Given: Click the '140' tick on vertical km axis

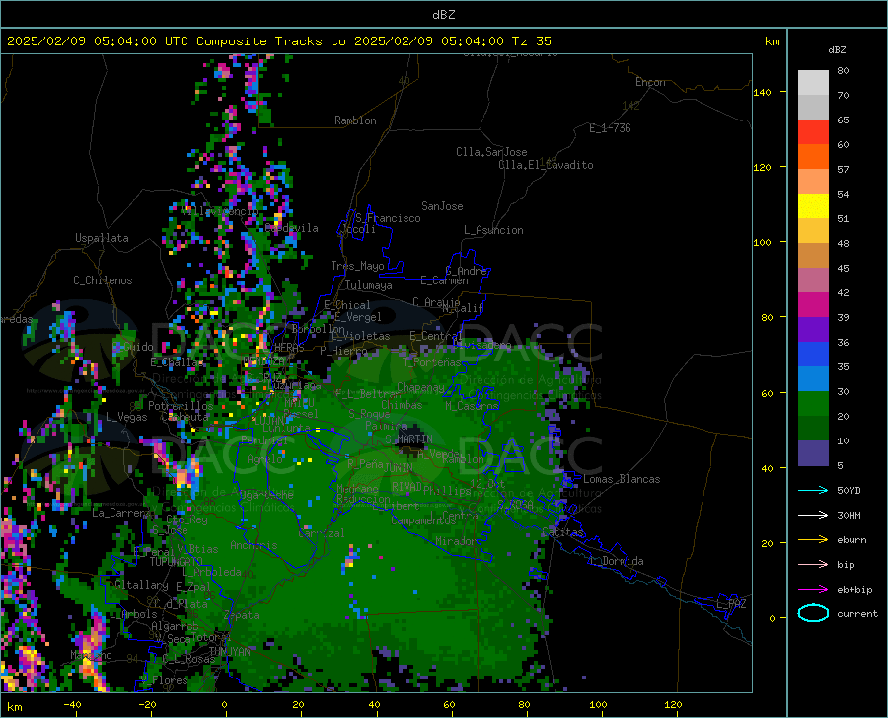Looking at the screenshot, I should (x=762, y=93).
